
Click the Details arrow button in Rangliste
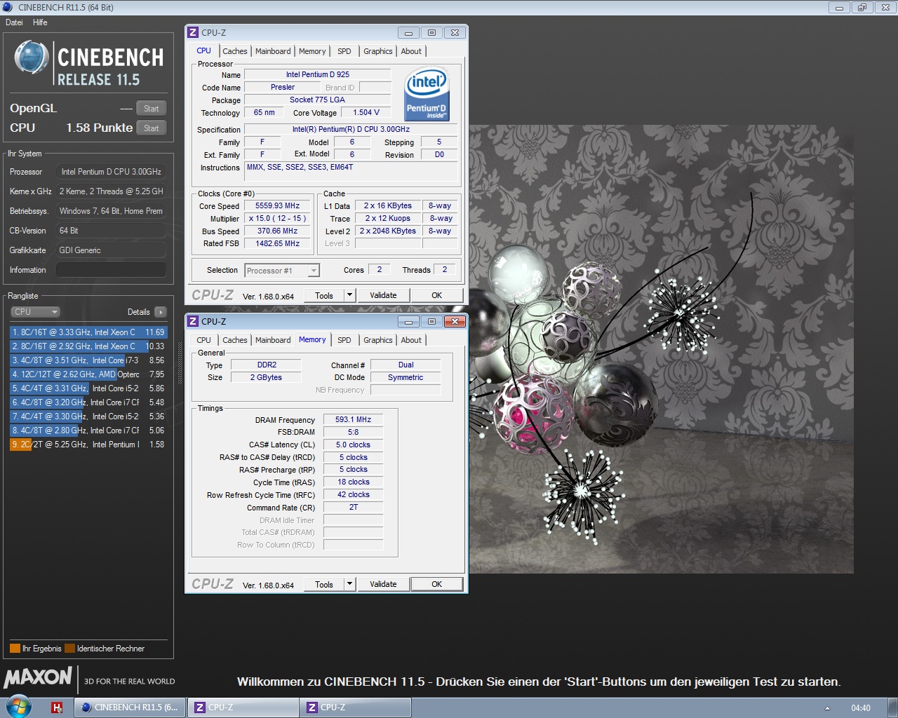[x=161, y=312]
